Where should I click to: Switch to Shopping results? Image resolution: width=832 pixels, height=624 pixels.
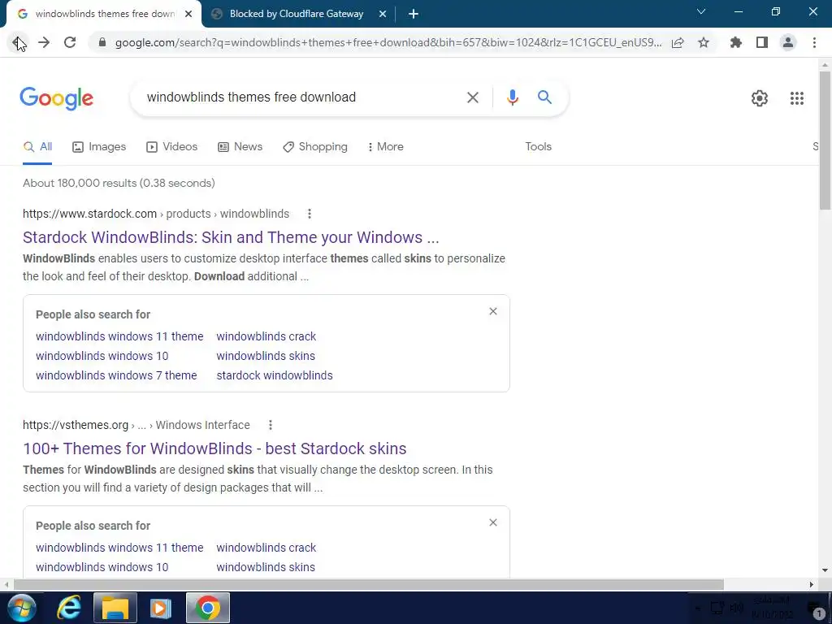[x=315, y=147]
